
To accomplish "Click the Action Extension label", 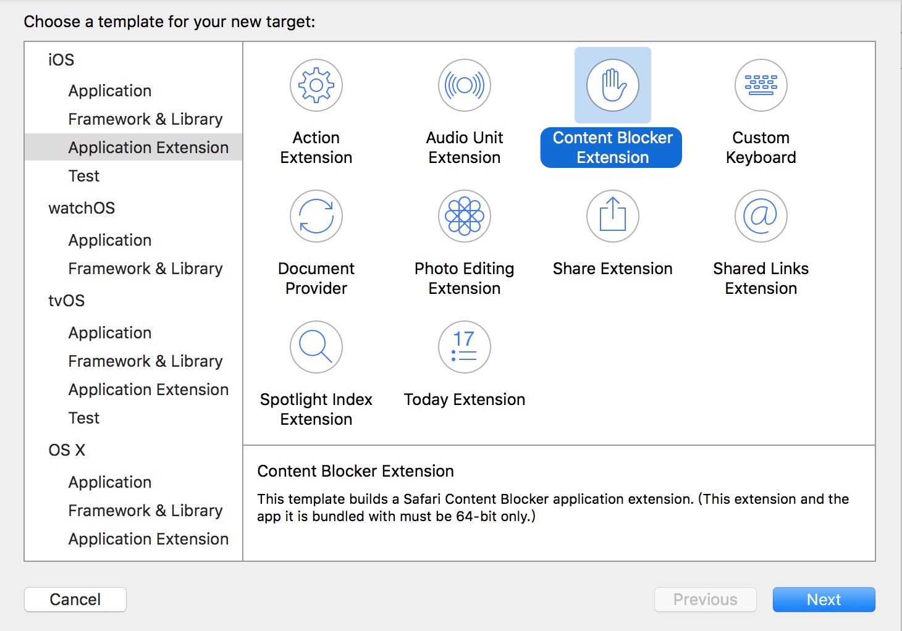I will 316,148.
